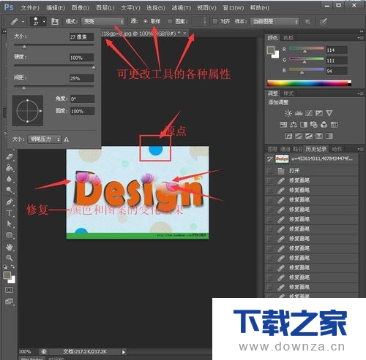Click the zoom 100% field in status bar
This screenshot has height=360, width=366.
(25, 351)
